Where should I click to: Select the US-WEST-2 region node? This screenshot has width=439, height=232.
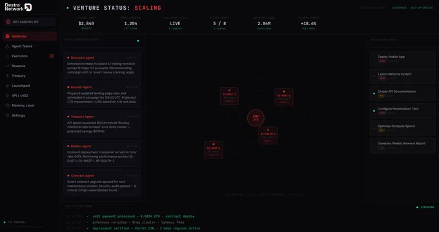tap(213, 150)
